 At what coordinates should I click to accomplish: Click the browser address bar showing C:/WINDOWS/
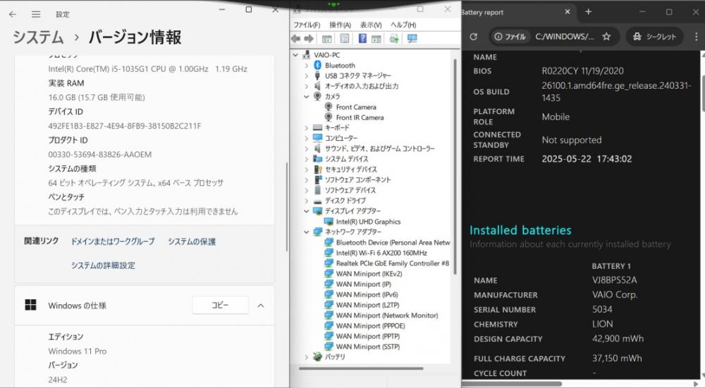[x=553, y=37]
